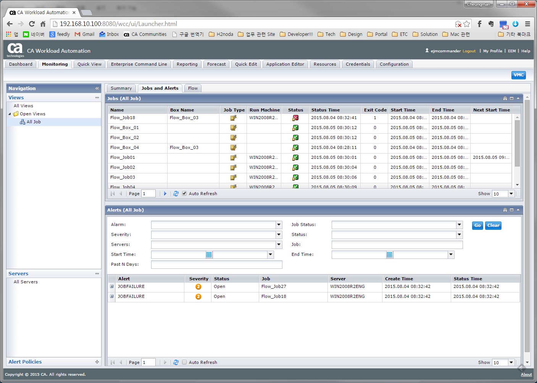
Task: Refresh the Alerts table
Action: (x=176, y=362)
